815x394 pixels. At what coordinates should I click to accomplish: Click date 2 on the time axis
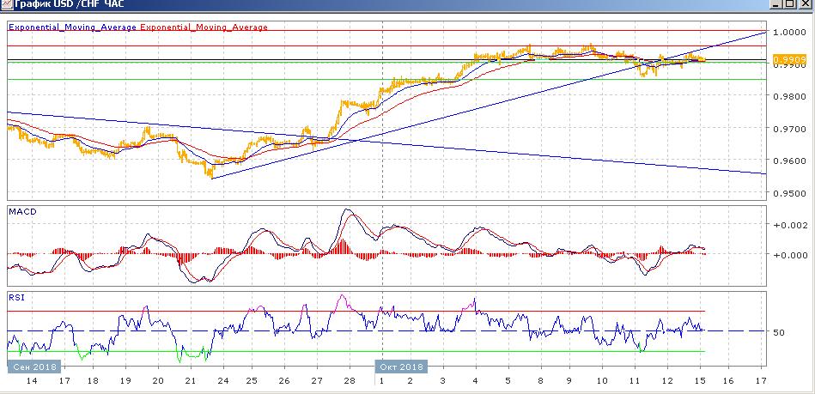[x=411, y=380]
